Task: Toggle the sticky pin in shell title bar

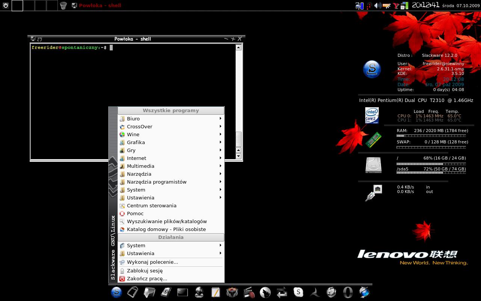Action: coord(39,39)
